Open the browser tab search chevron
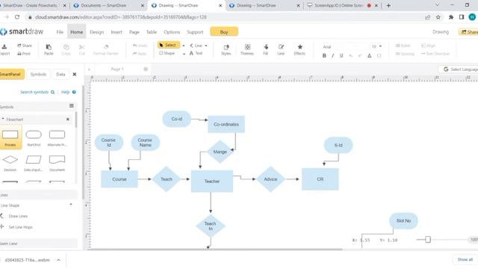The height and width of the screenshot is (269, 478). coord(438,5)
